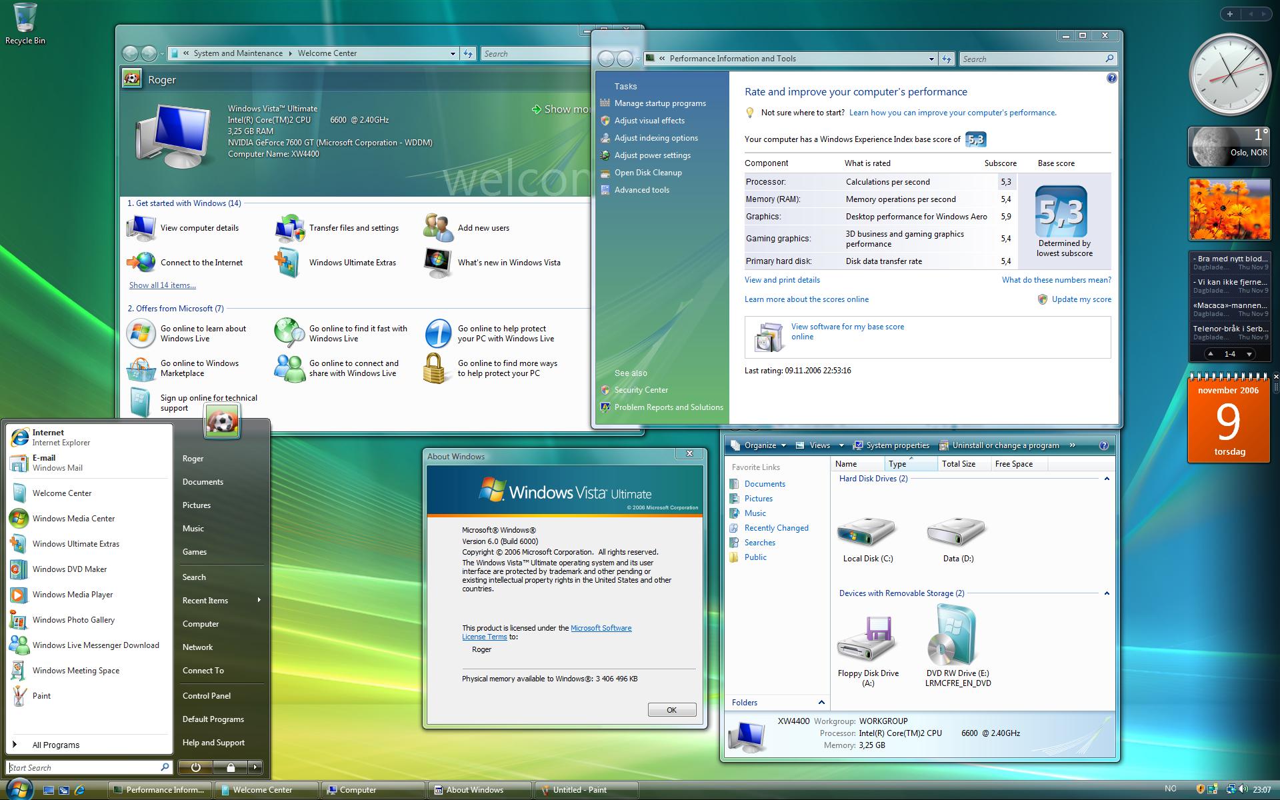Viewport: 1280px width, 800px height.
Task: Click the sidebar calendar gadget
Action: (1229, 419)
